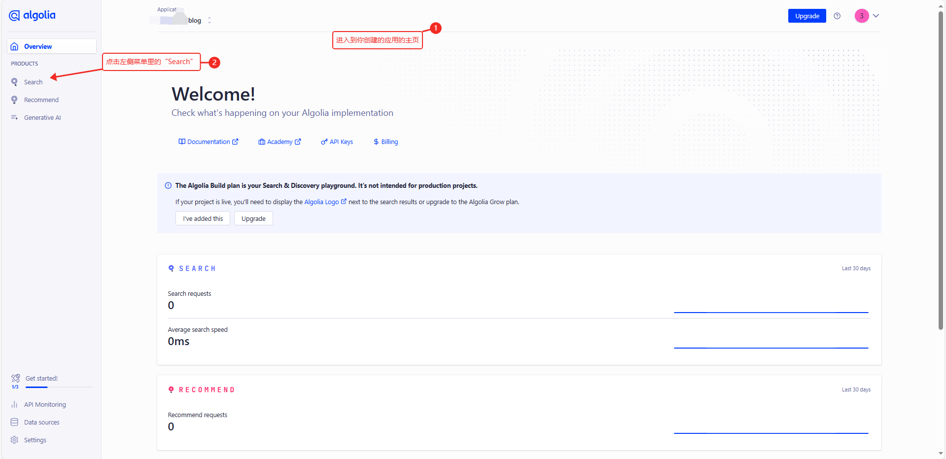Click the page vertical scrollbar
Screen dimensions: 946x459
(x=941, y=168)
